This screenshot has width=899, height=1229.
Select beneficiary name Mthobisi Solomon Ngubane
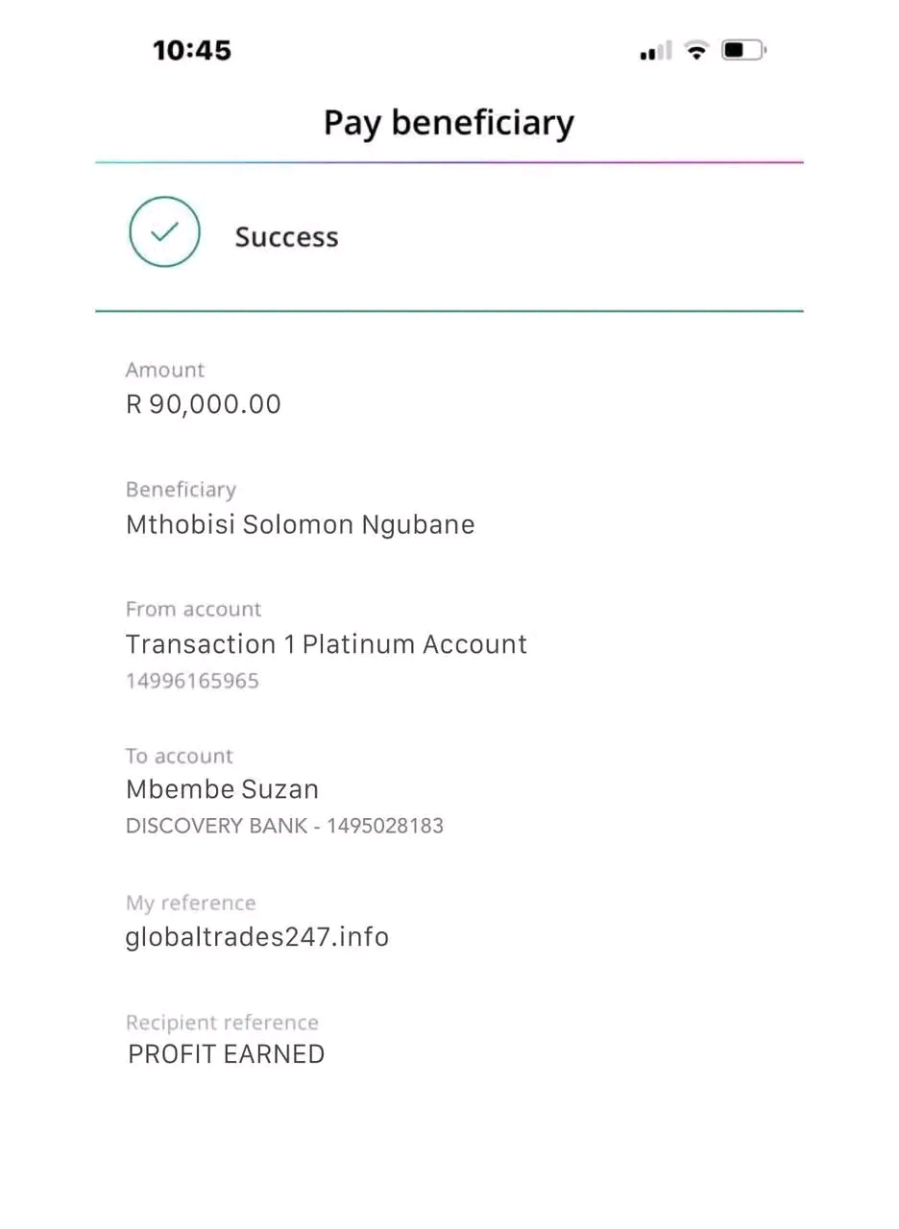300,524
